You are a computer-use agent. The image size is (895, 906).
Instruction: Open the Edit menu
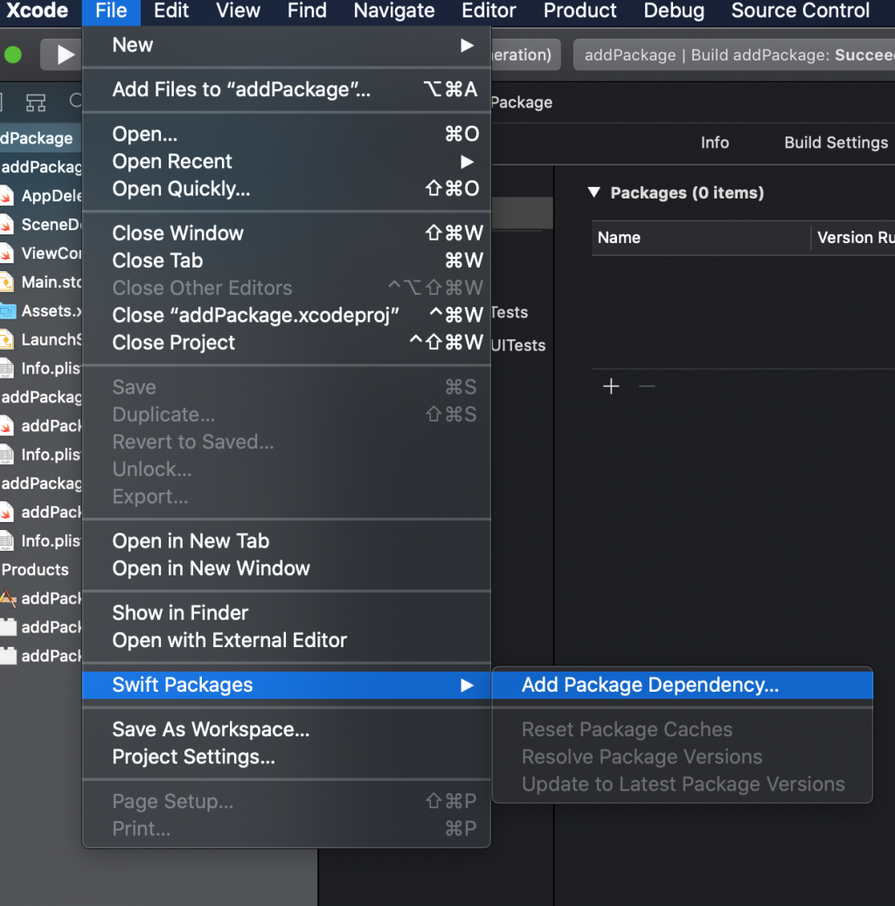pos(171,10)
